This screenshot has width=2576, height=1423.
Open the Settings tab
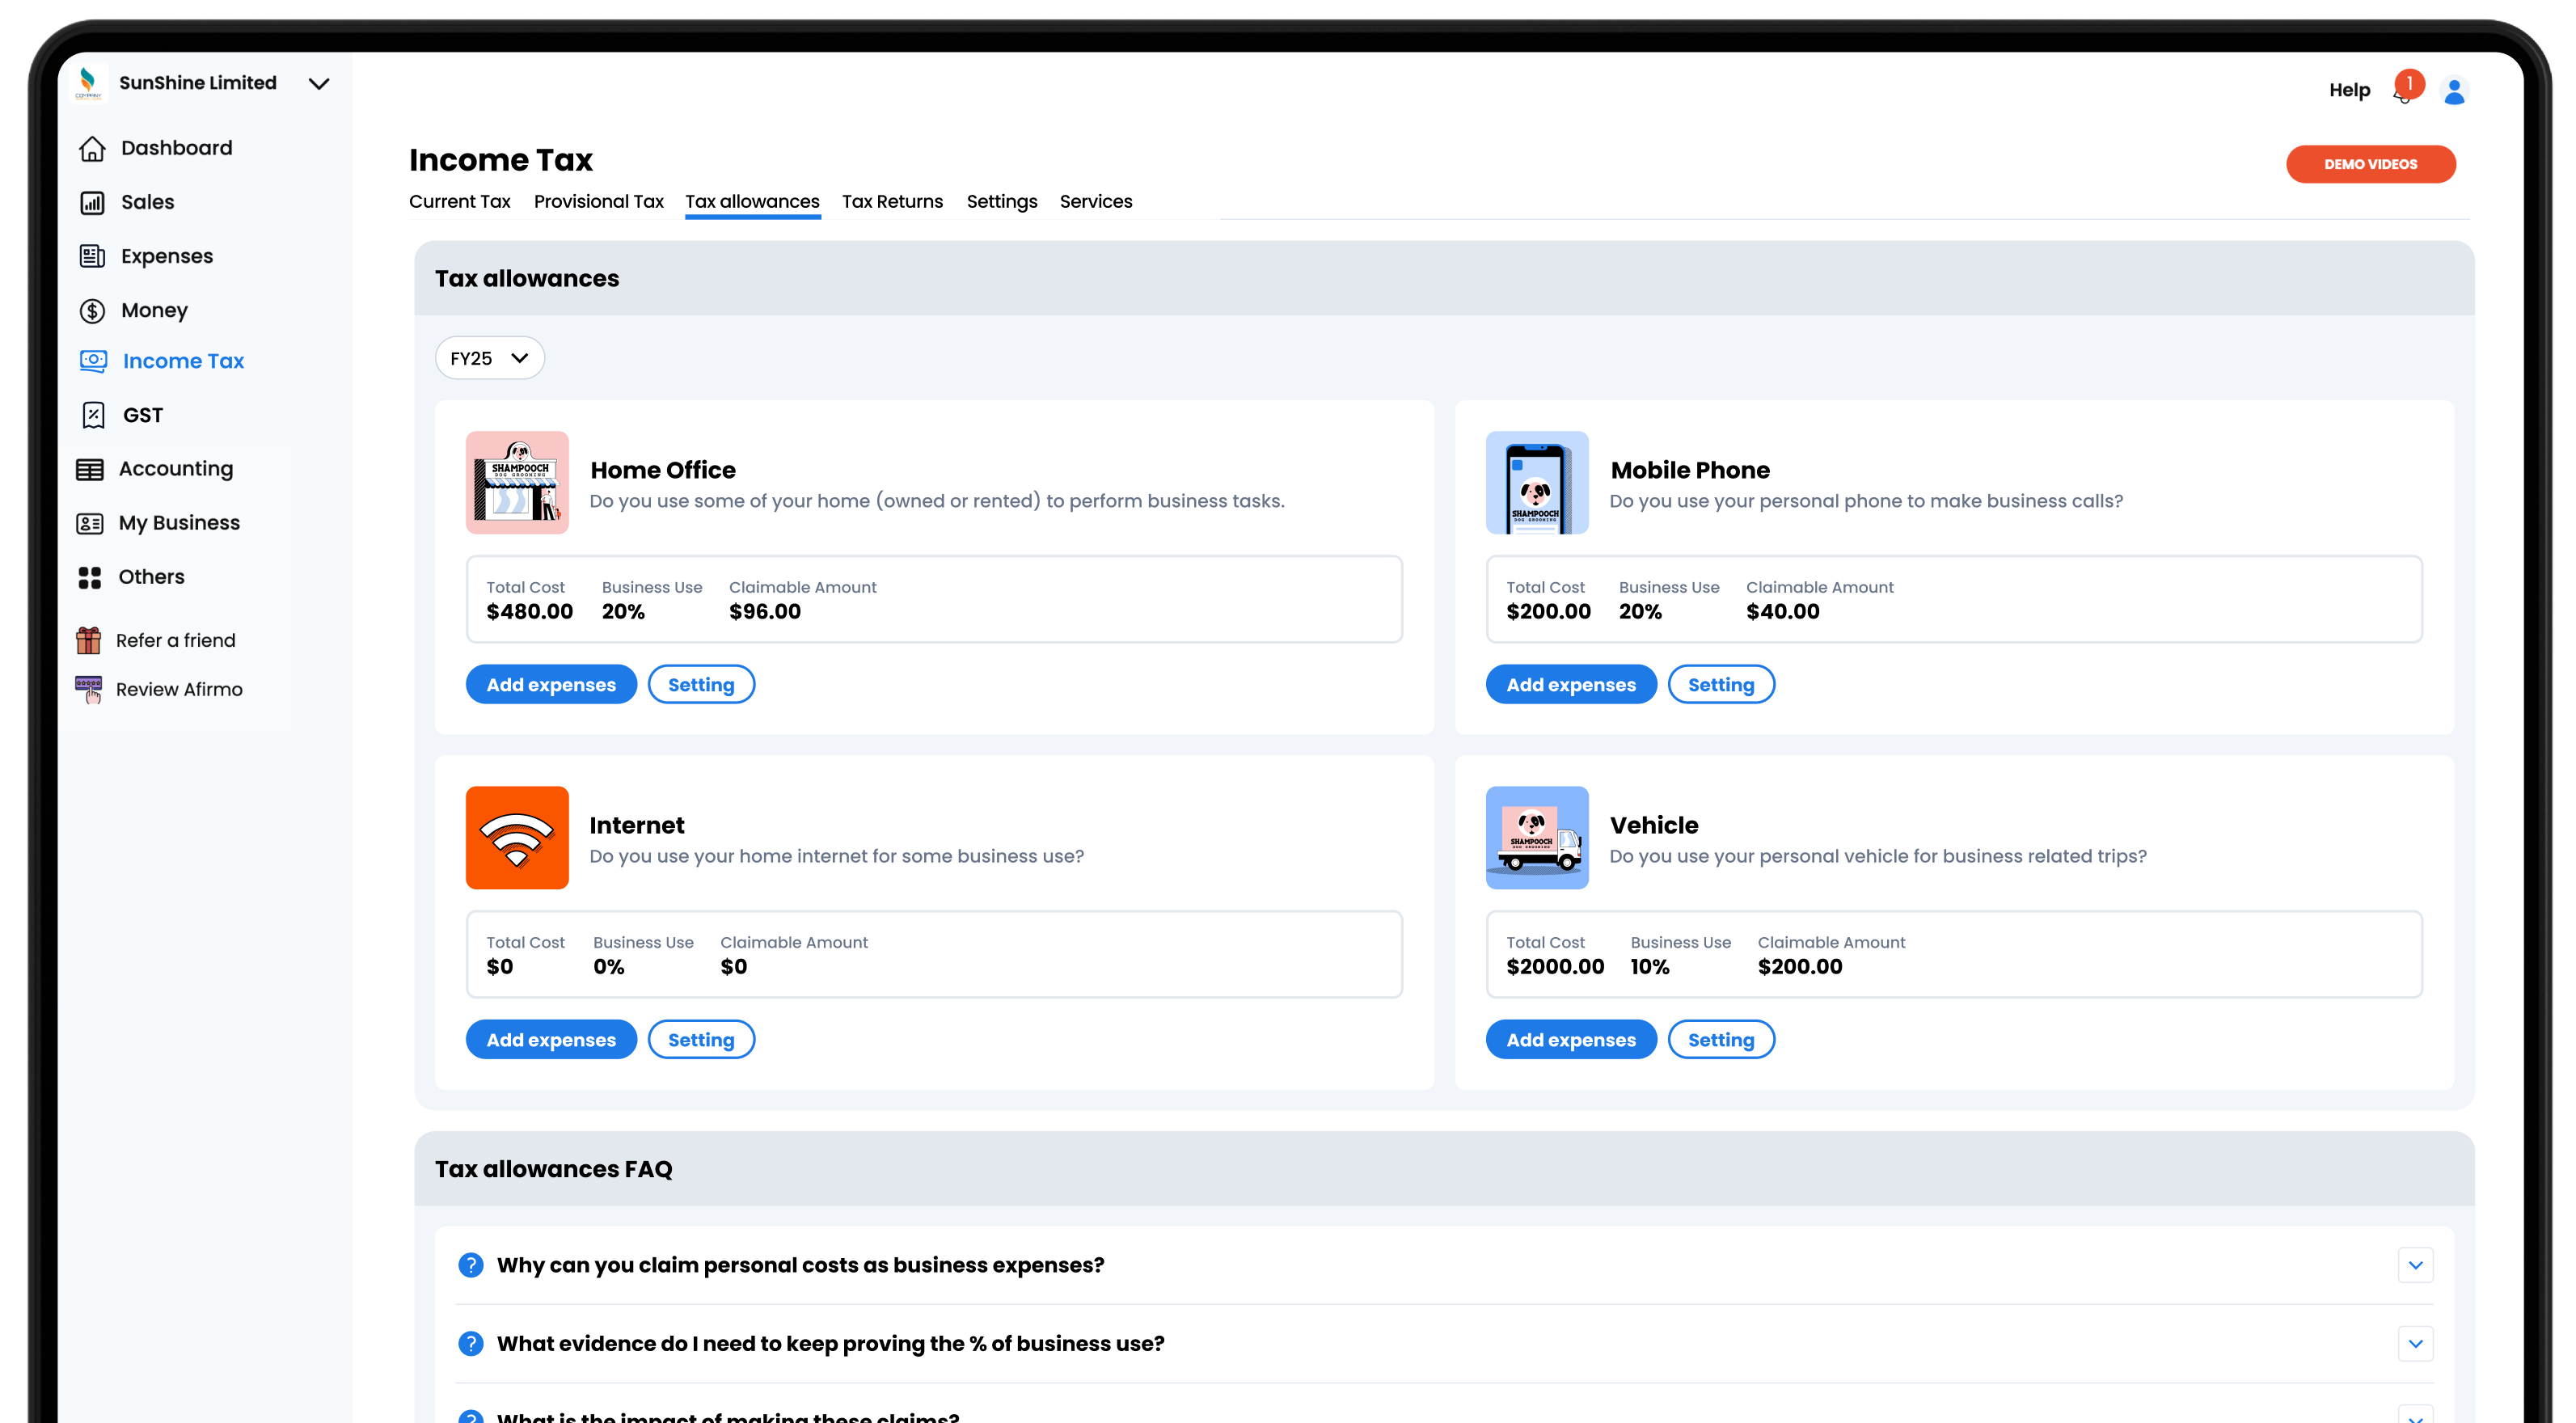pos(1001,201)
